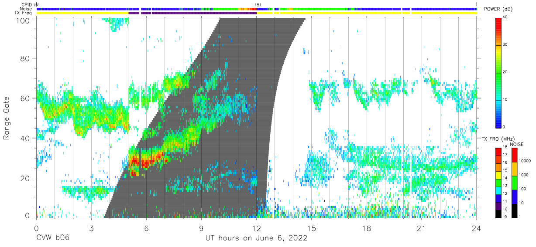Click the green segment of the NOISE scale
The image size is (536, 247).
click(x=514, y=183)
